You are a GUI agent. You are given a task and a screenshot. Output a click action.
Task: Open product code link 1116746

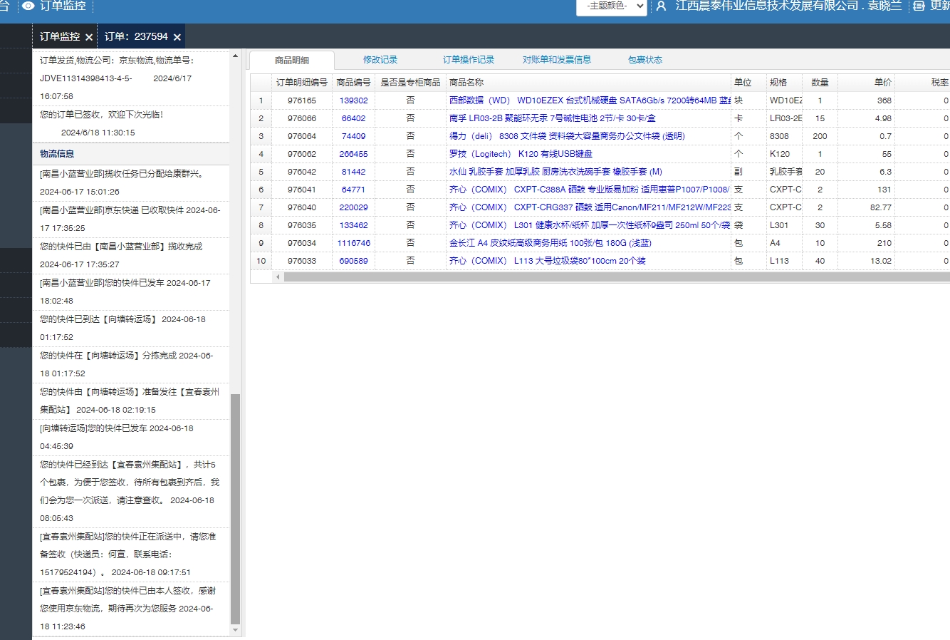tap(354, 243)
